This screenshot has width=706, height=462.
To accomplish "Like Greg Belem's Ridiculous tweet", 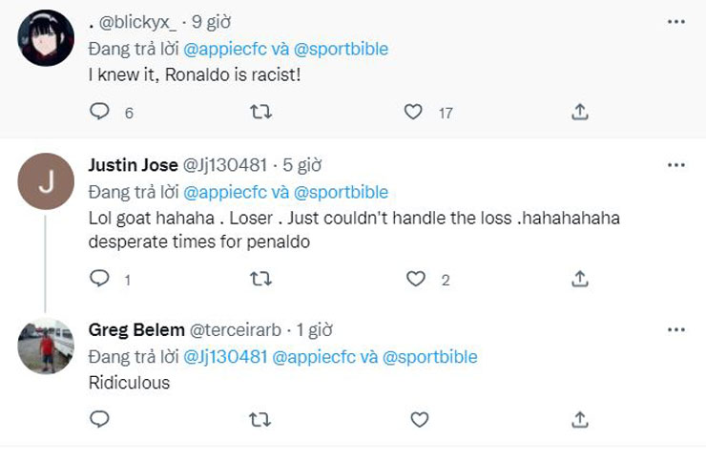I will 418,419.
